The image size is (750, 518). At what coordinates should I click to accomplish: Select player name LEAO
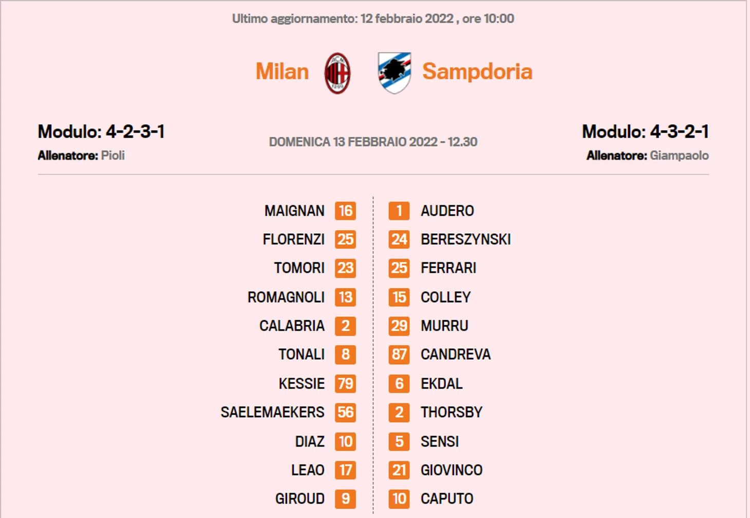tap(308, 470)
